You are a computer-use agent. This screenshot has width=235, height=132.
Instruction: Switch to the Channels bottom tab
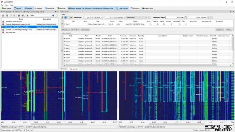64,69
